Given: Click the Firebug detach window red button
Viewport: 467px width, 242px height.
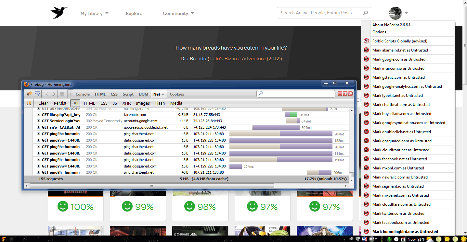Looking at the screenshot, I should coord(345,94).
